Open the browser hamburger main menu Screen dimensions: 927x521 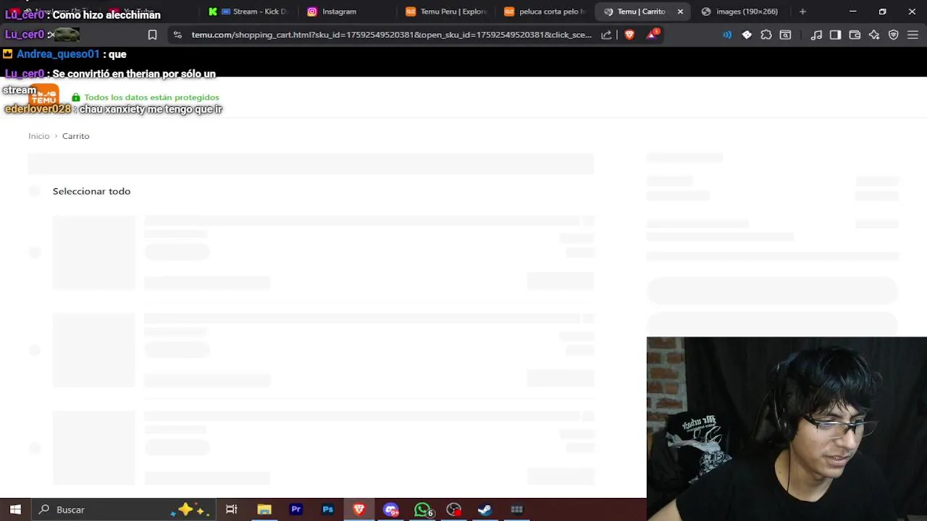tap(913, 35)
